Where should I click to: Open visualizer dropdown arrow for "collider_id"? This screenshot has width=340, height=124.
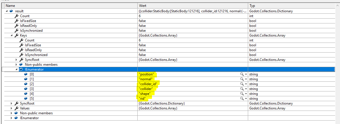point(246,84)
